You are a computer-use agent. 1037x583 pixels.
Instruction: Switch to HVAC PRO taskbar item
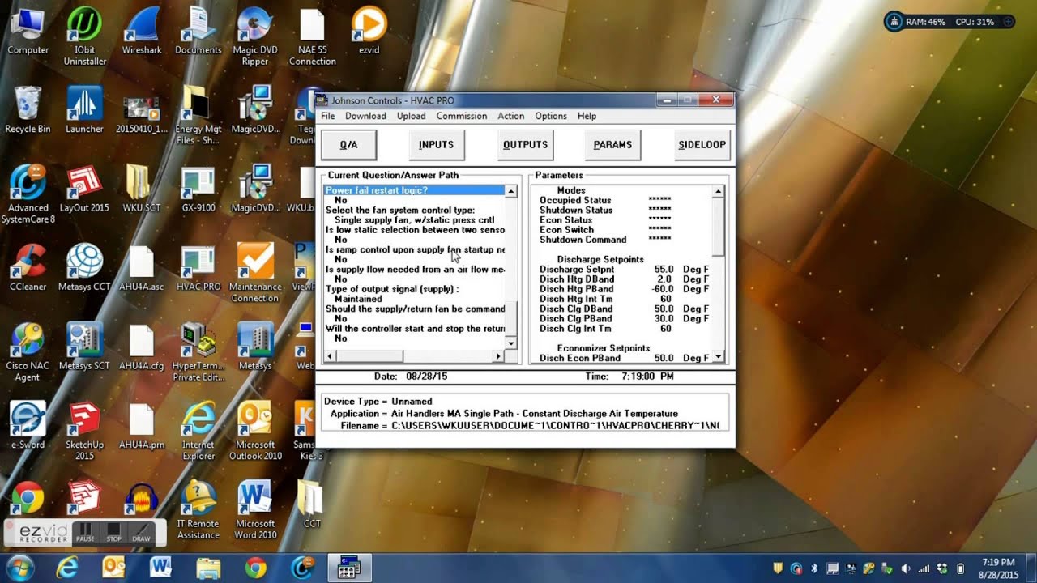pyautogui.click(x=349, y=568)
